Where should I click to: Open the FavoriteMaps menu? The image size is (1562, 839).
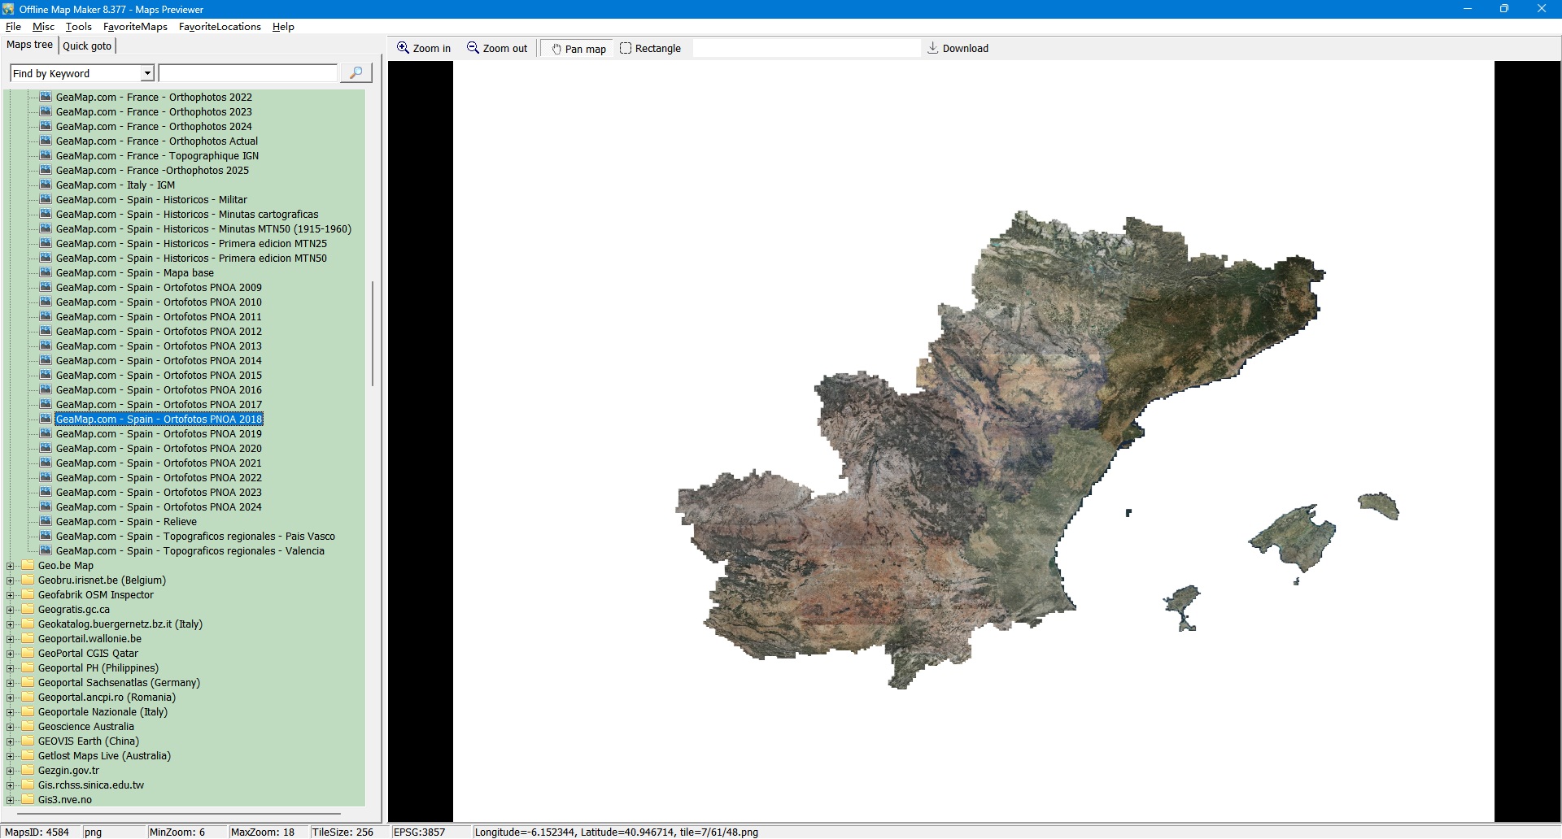(x=135, y=27)
